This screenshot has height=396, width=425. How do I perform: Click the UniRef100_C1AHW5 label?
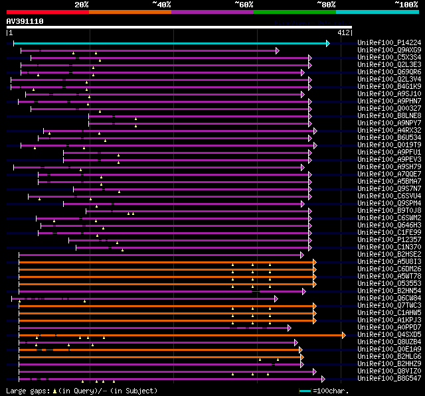(x=389, y=313)
